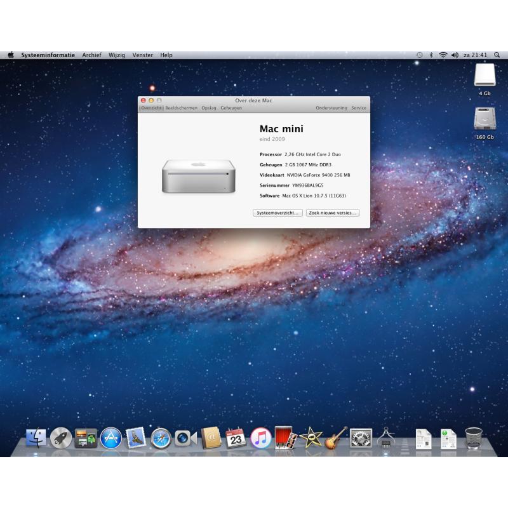
Task: Open the Apple menu
Action: (11, 55)
